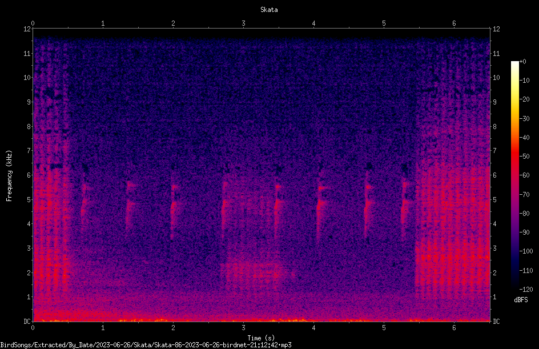This screenshot has width=539, height=349.
Task: Click the "-20" color scale label
Action: (524, 99)
